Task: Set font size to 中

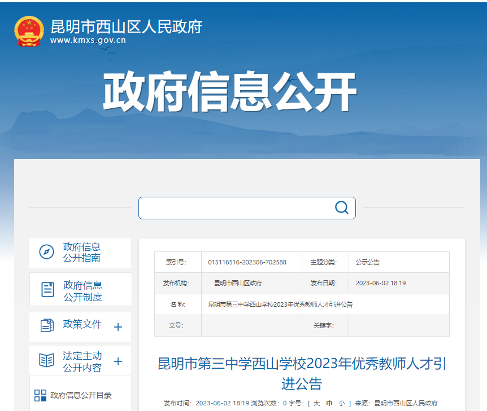Action: tap(329, 403)
